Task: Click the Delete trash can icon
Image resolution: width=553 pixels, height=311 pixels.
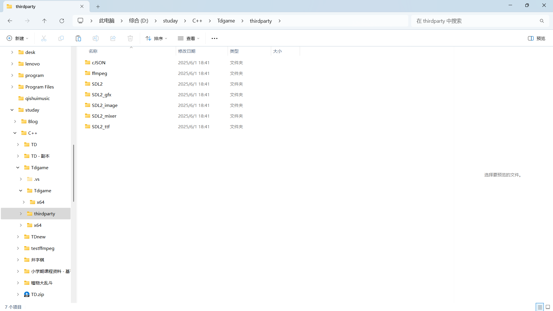Action: pos(130,38)
